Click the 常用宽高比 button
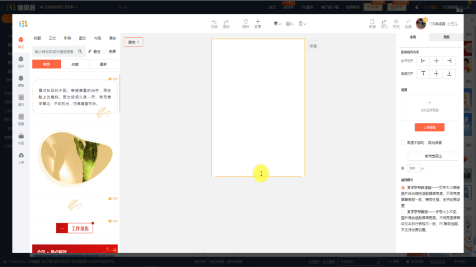Viewport: 476px width, 267px height. 433,156
